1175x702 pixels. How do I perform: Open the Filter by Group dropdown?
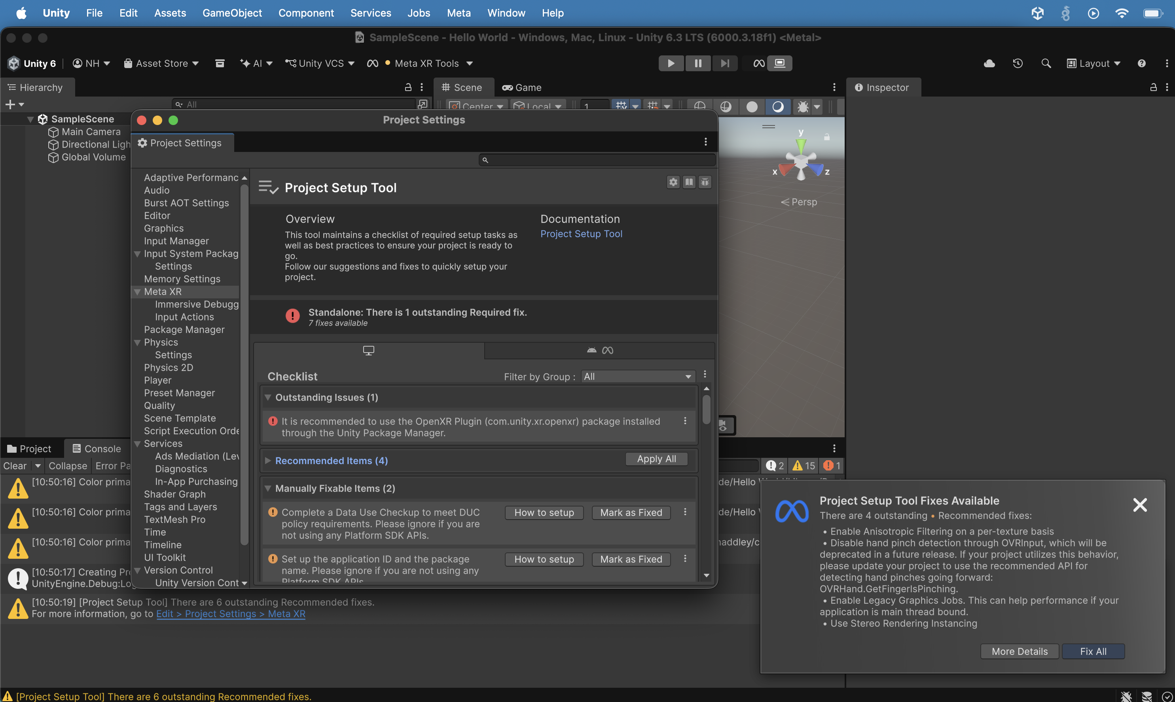point(638,377)
